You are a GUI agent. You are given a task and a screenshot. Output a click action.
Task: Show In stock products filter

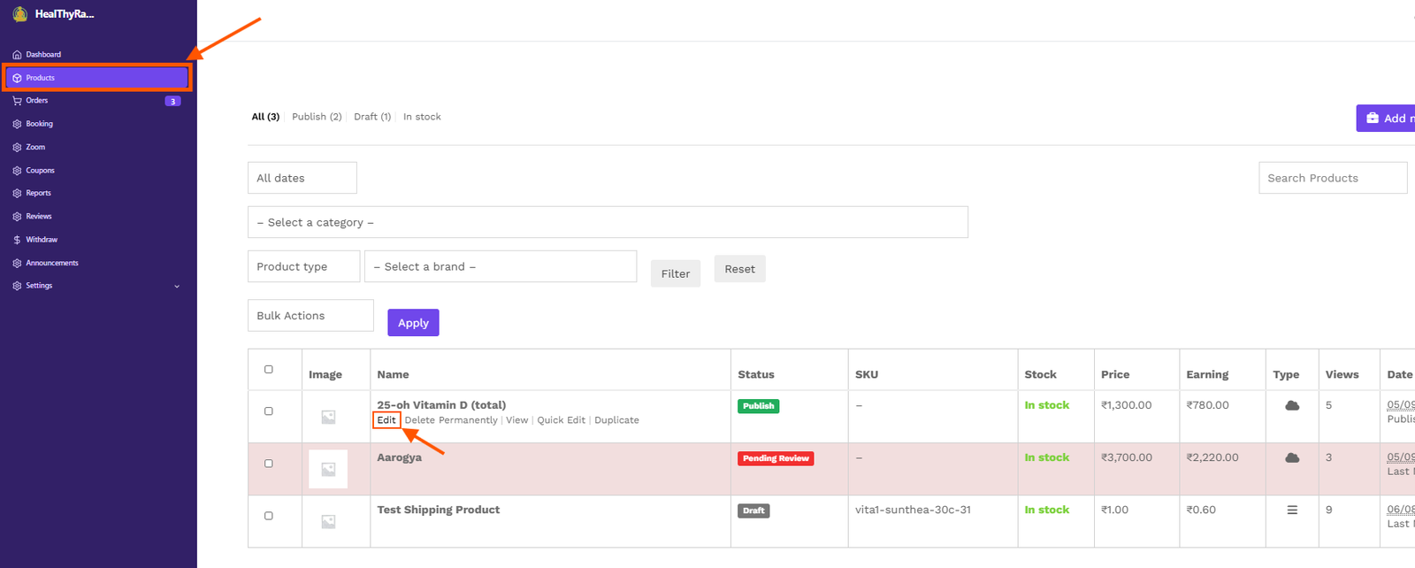(x=422, y=117)
